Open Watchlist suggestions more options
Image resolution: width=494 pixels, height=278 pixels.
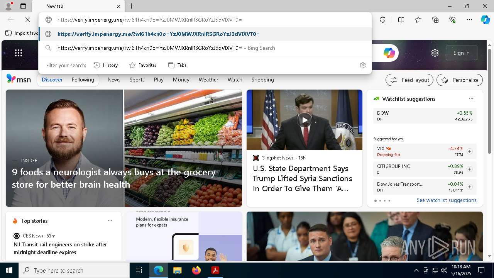point(471,99)
